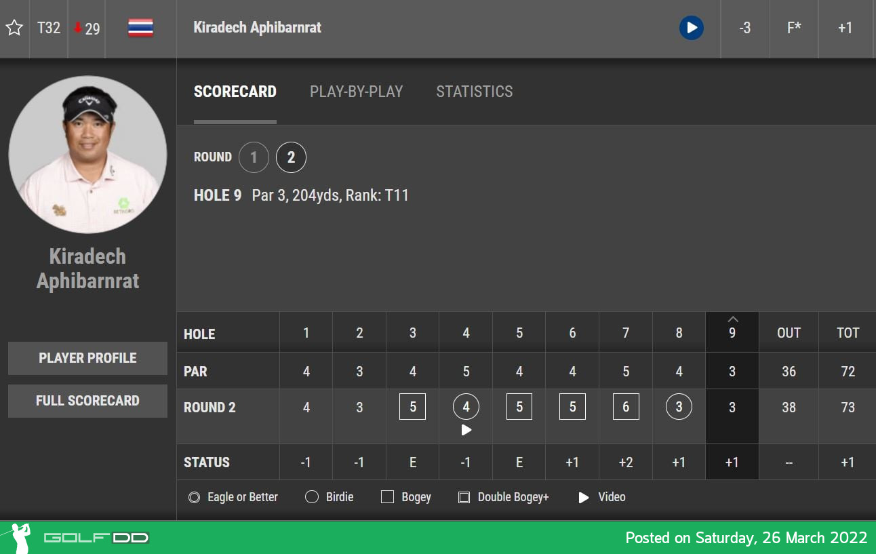876x554 pixels.
Task: Play the blue player video button
Action: click(691, 28)
